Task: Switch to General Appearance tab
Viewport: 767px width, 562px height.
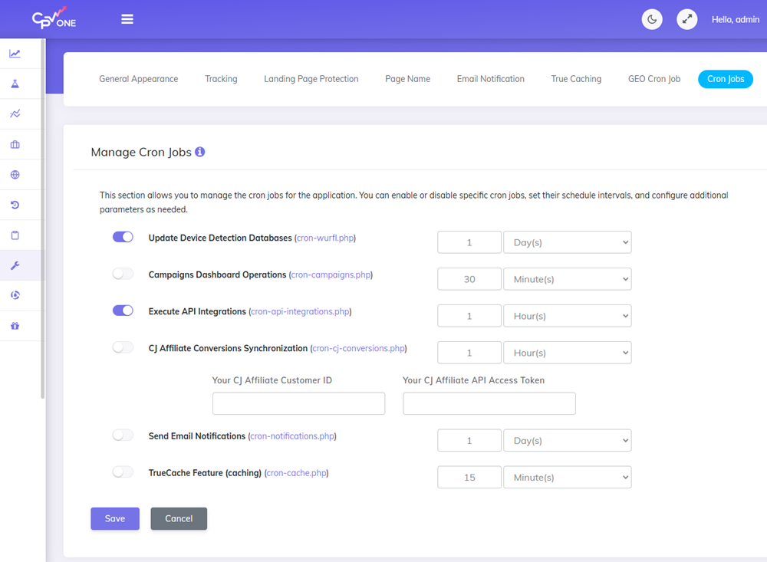Action: [138, 79]
